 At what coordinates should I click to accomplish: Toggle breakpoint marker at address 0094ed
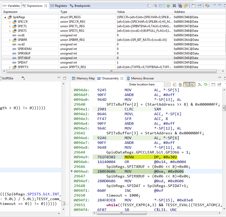pyautogui.click(x=72, y=171)
